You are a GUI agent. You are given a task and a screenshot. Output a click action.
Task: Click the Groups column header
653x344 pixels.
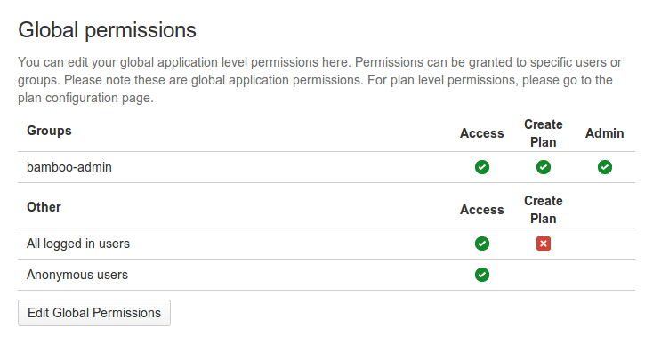49,131
